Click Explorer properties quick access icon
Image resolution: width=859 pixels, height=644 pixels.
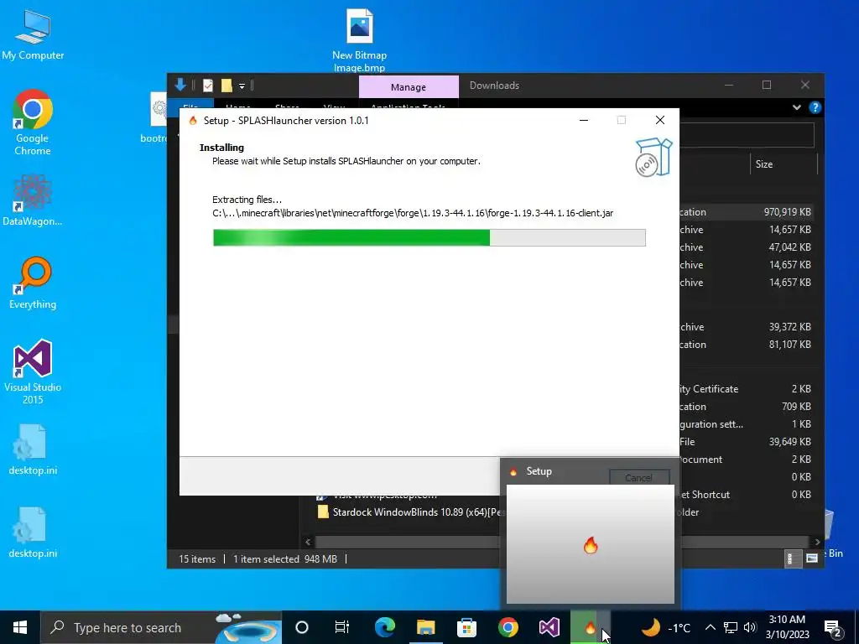(208, 86)
